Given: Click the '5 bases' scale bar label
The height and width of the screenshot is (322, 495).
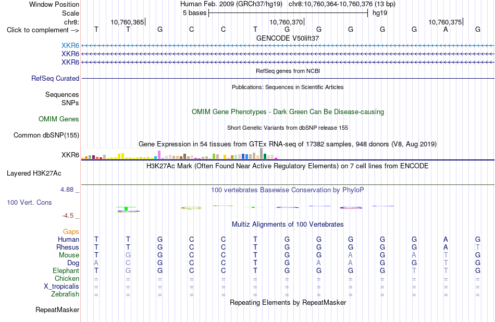Looking at the screenshot, I should tap(194, 13).
